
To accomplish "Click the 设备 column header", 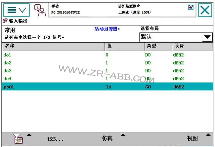I will [x=192, y=46].
